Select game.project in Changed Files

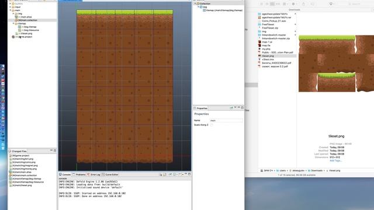(19, 156)
